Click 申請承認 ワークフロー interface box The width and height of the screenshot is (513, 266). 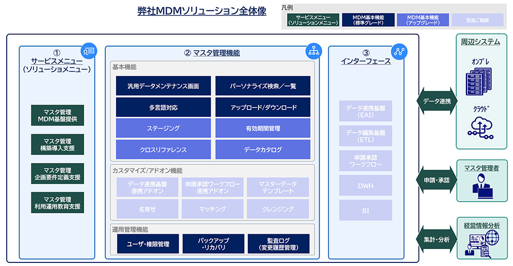click(365, 160)
